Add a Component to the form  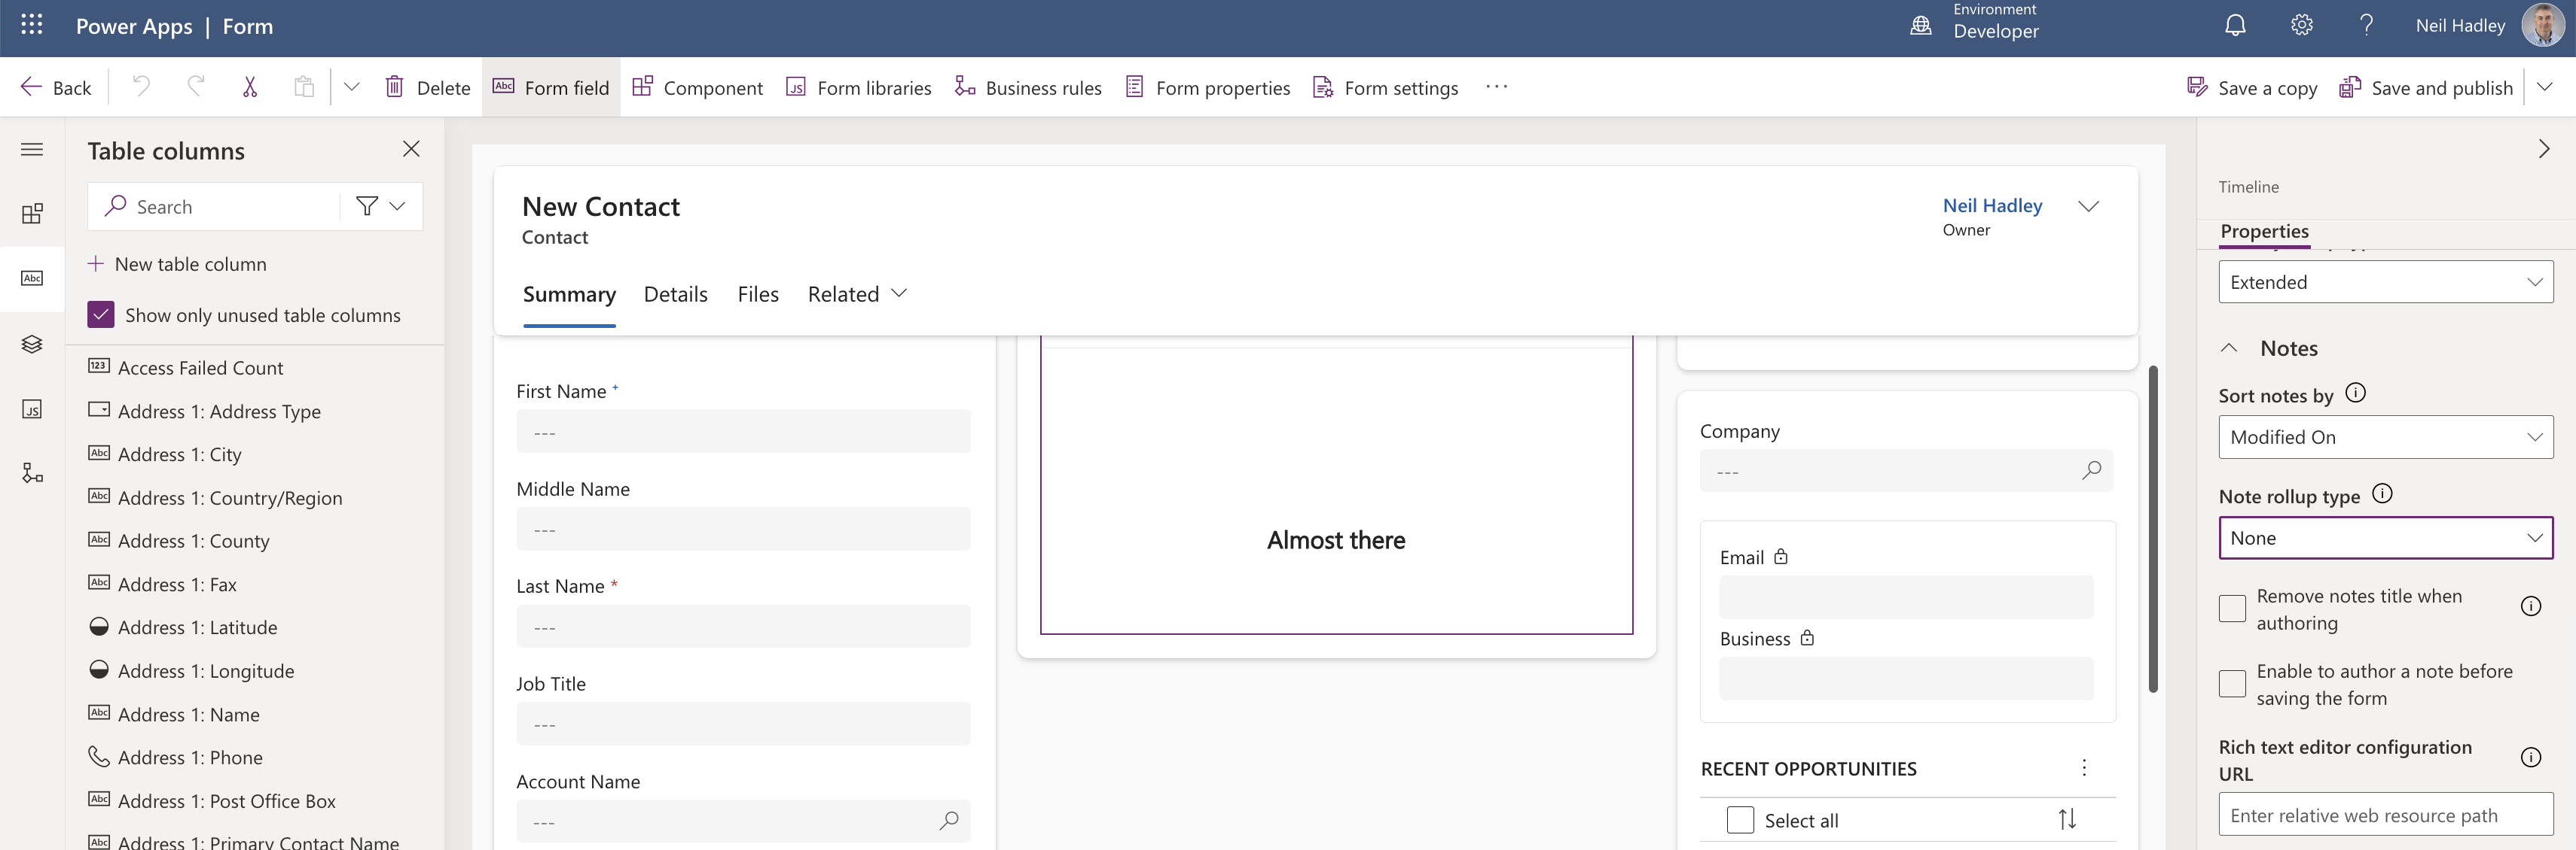pos(697,88)
